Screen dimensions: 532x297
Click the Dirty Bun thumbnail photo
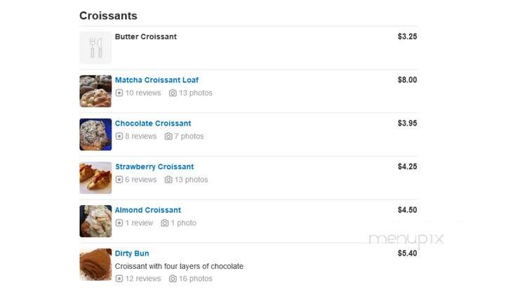95,265
